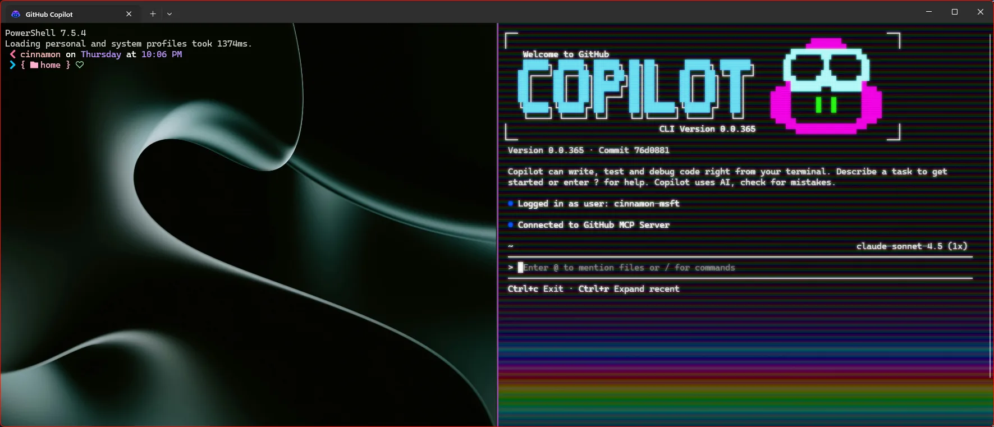
Task: Close the GitHub Copilot tab
Action: 129,14
